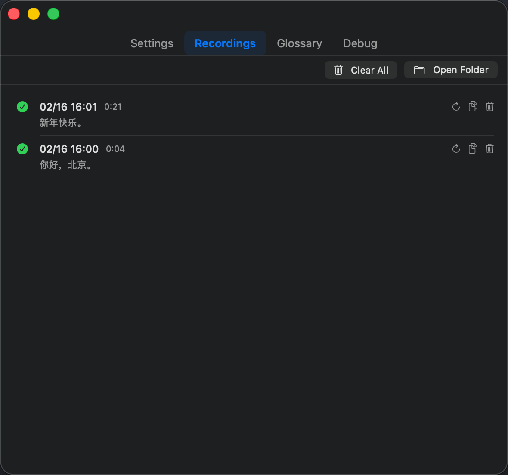The image size is (508, 475).
Task: Click the Open Folder button
Action: 451,70
